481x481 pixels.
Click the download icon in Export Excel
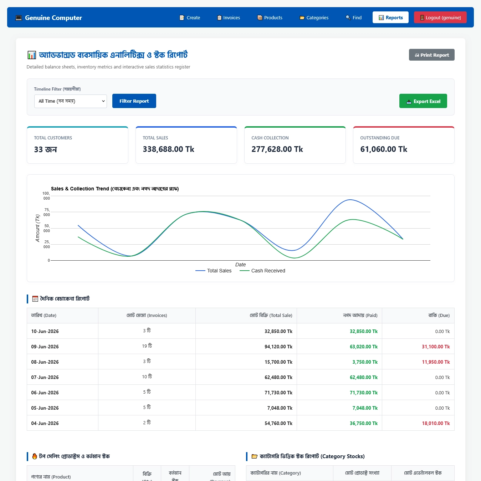coord(409,102)
